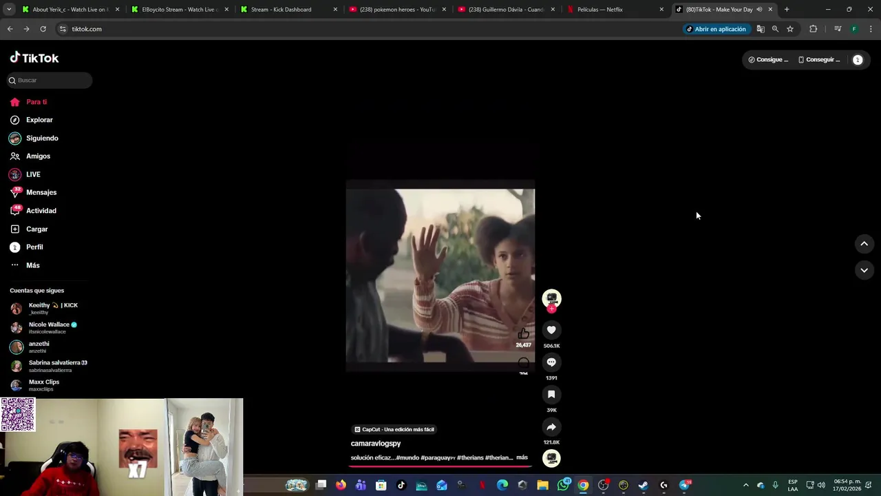This screenshot has width=881, height=496.
Task: Like the video with the heart icon
Action: 551,330
